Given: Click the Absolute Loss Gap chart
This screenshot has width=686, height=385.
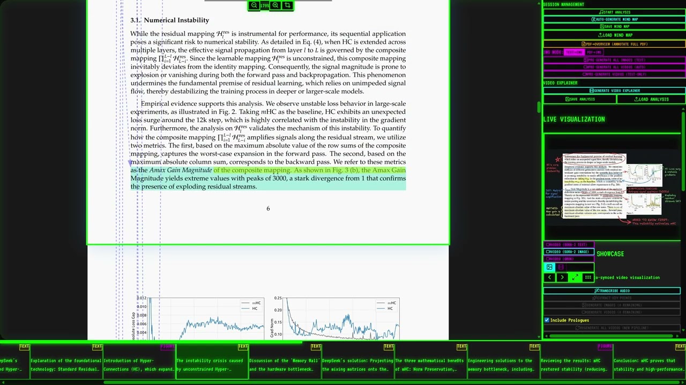Looking at the screenshot, I should coord(198,318).
